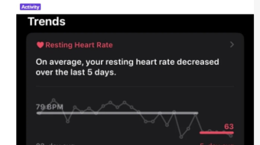Click the purple Activity tag
The height and width of the screenshot is (145, 260).
click(x=31, y=7)
